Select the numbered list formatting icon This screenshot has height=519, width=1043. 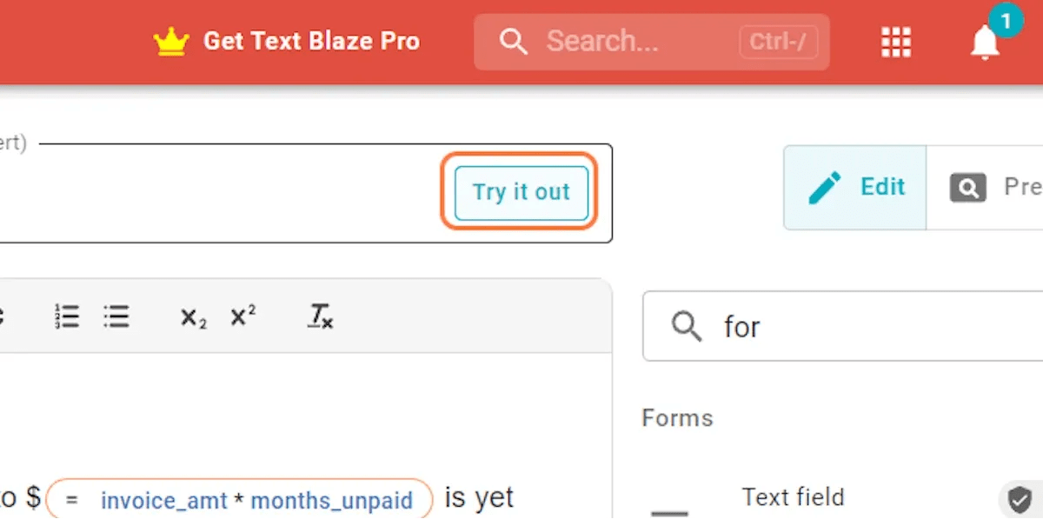pos(66,316)
